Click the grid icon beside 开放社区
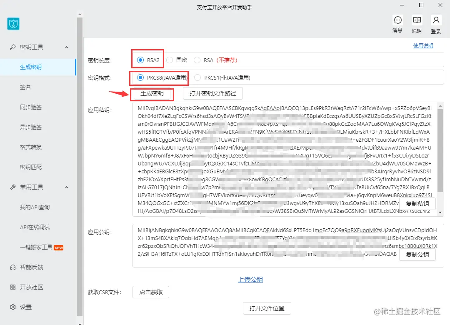Viewport: 450px width, 325px height. 13,287
